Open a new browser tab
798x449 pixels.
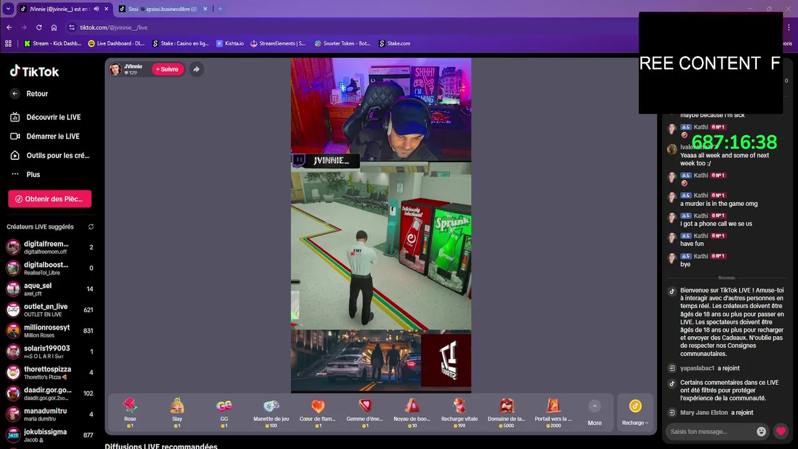coord(220,9)
